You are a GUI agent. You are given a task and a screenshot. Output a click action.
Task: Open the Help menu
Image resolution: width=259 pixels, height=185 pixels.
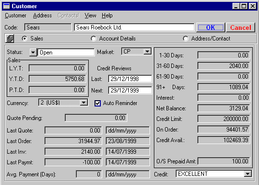click(107, 15)
